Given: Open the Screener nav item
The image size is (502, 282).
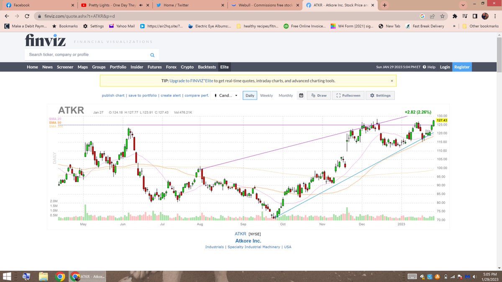Looking at the screenshot, I should [x=65, y=67].
